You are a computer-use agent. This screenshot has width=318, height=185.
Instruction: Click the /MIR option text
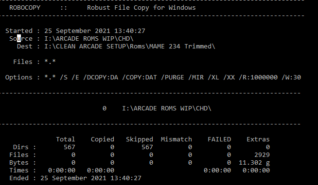pos(196,77)
